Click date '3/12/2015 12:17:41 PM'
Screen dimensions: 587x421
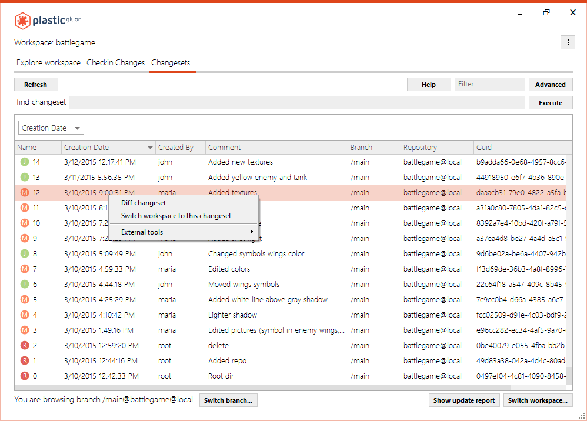point(100,162)
